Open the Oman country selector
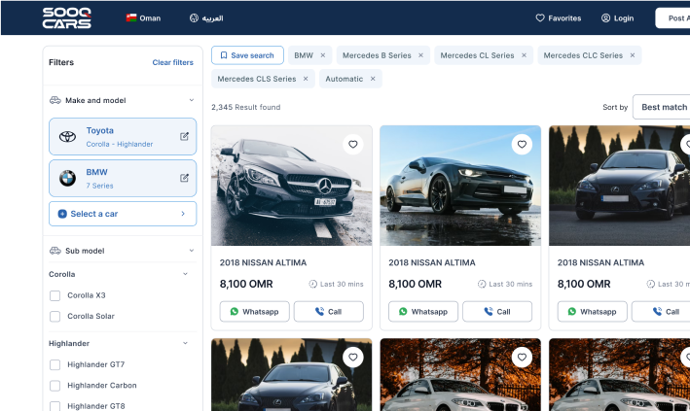Viewport: 690px width, 411px height. (x=143, y=17)
